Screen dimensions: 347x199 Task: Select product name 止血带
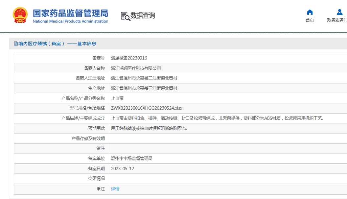click(117, 98)
